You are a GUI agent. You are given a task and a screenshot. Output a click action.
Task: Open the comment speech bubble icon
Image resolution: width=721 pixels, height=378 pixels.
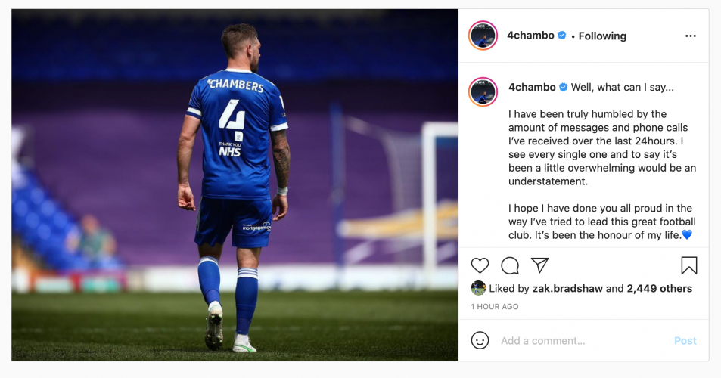(510, 265)
